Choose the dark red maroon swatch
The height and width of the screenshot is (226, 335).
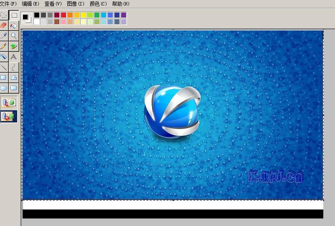tap(57, 15)
